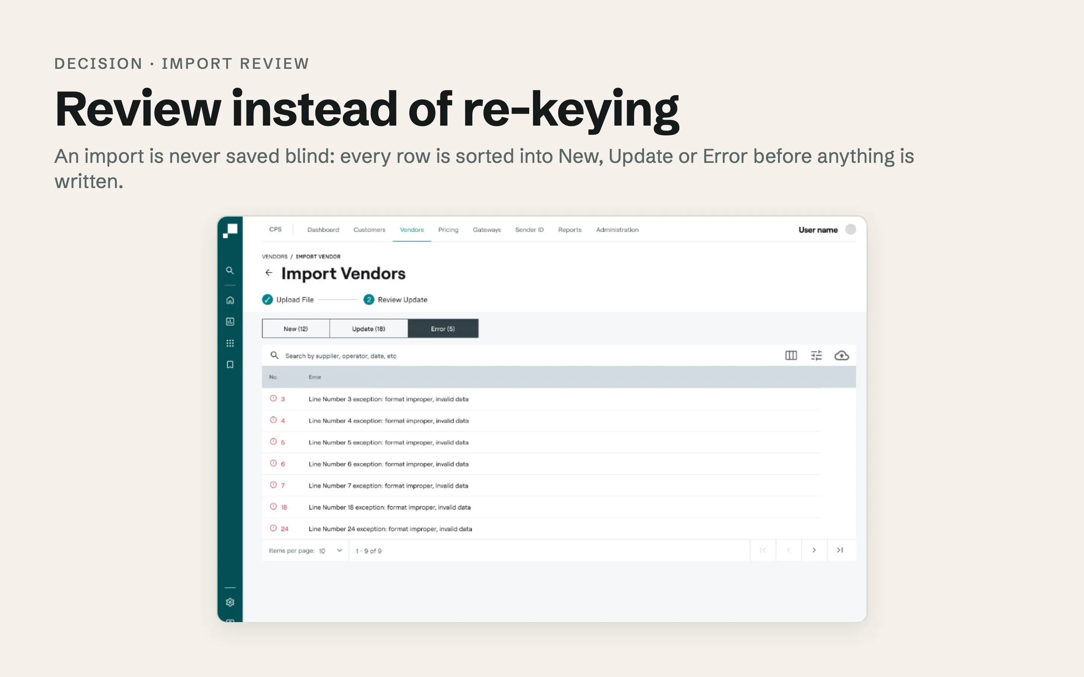The width and height of the screenshot is (1084, 677).
Task: Click the CPS label in top bar
Action: (x=275, y=229)
